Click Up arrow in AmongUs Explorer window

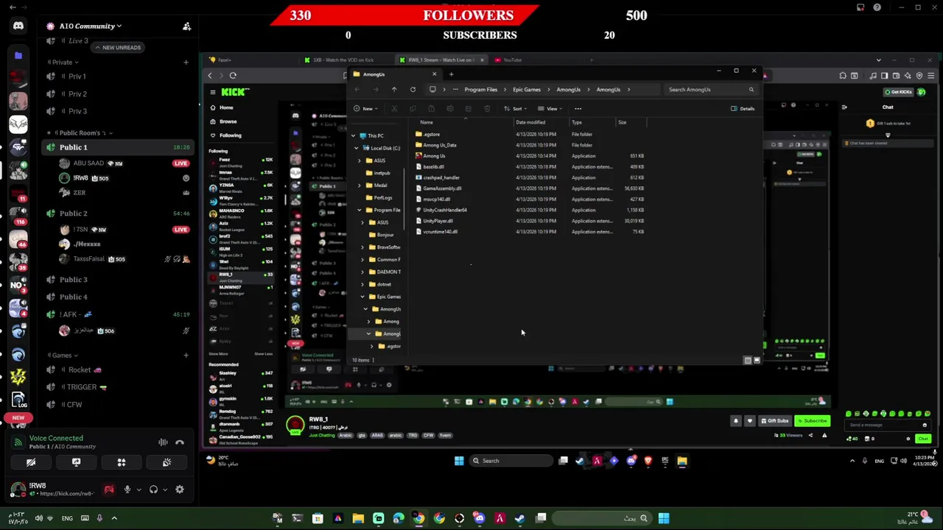394,90
